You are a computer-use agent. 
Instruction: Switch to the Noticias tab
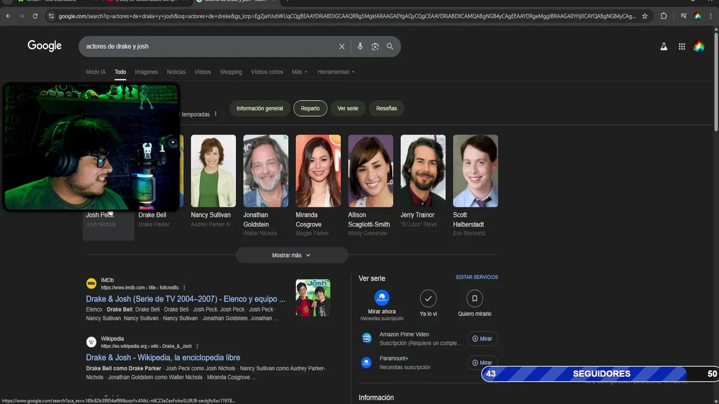(x=176, y=72)
